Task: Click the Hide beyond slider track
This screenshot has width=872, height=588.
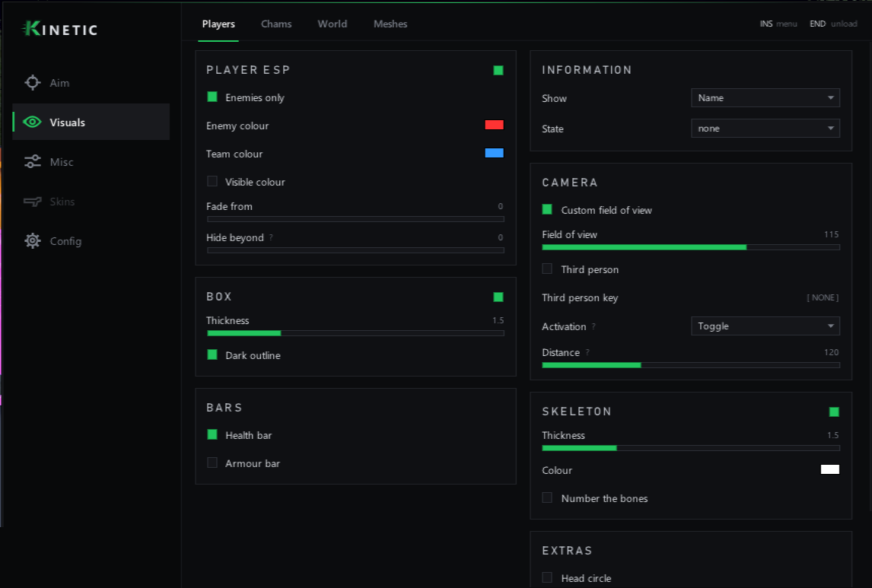Action: (355, 250)
